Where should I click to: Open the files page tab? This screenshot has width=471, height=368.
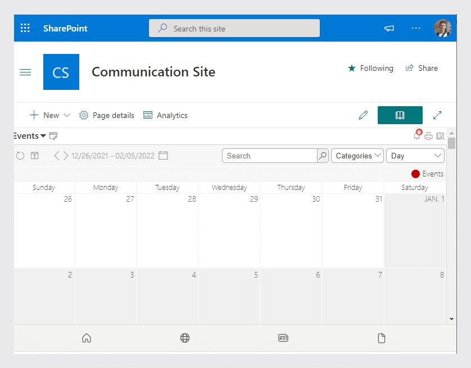click(382, 338)
